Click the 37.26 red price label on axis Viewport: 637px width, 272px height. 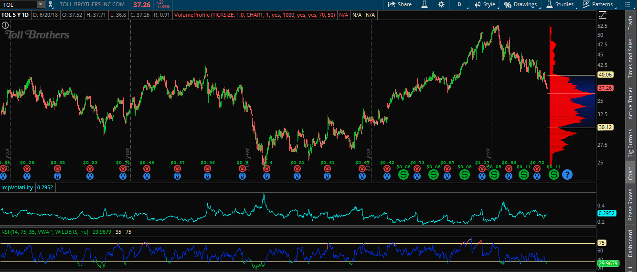click(x=605, y=88)
